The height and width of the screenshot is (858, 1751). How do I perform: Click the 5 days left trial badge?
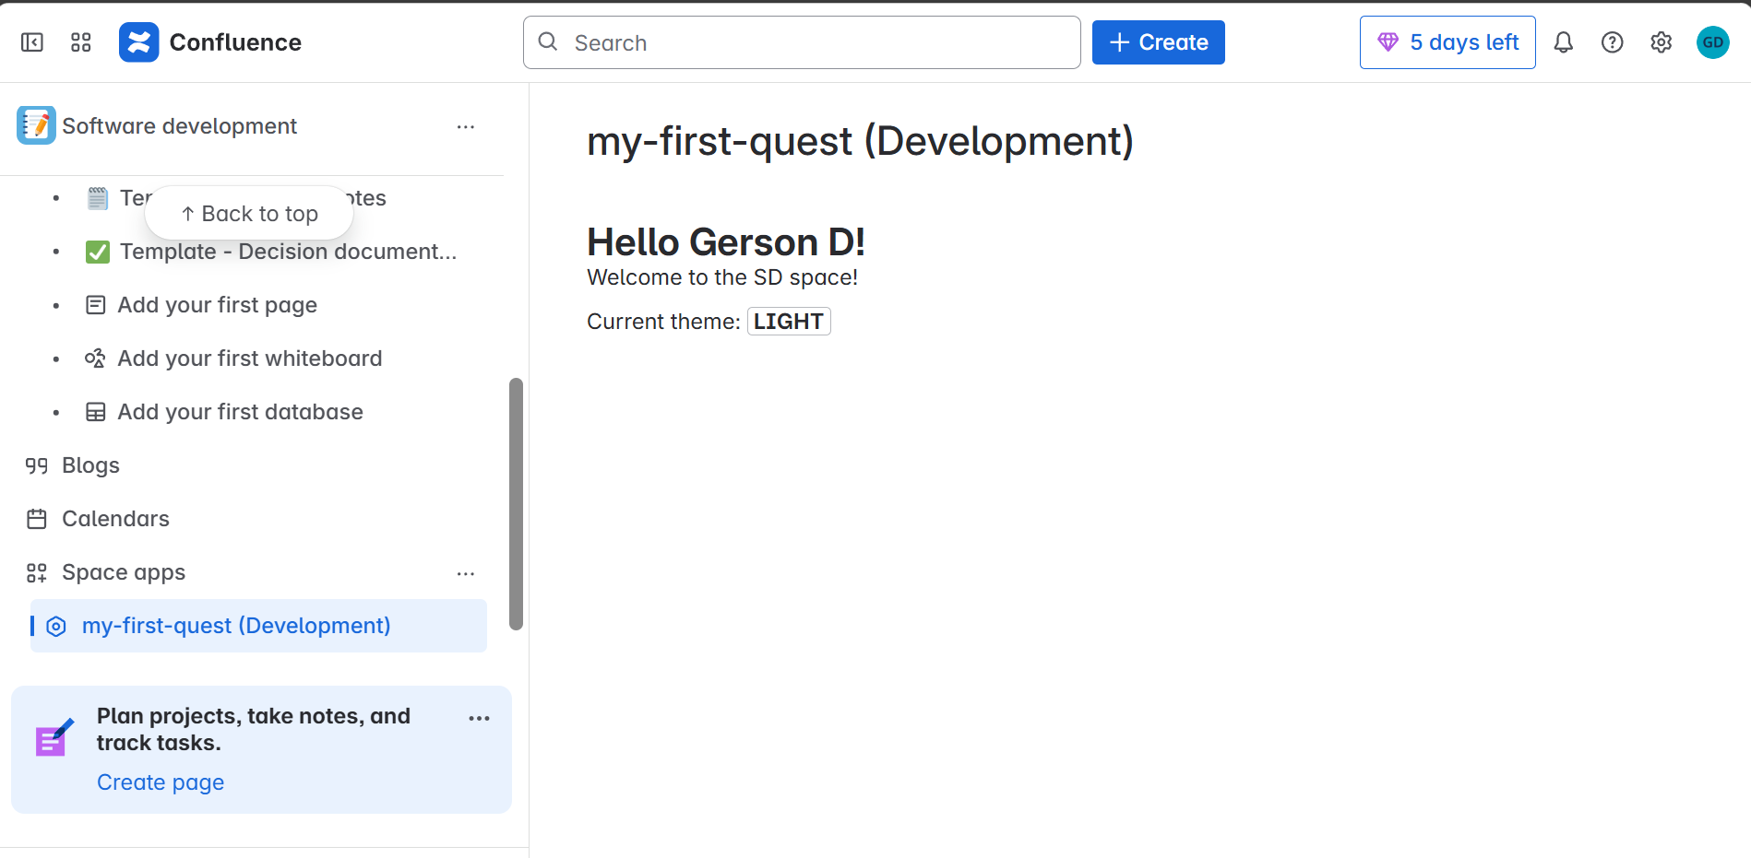click(1447, 41)
